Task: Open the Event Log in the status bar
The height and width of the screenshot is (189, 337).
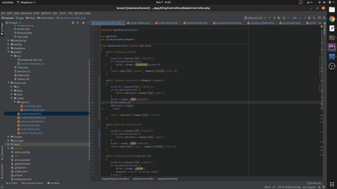Action: pyautogui.click(x=314, y=183)
